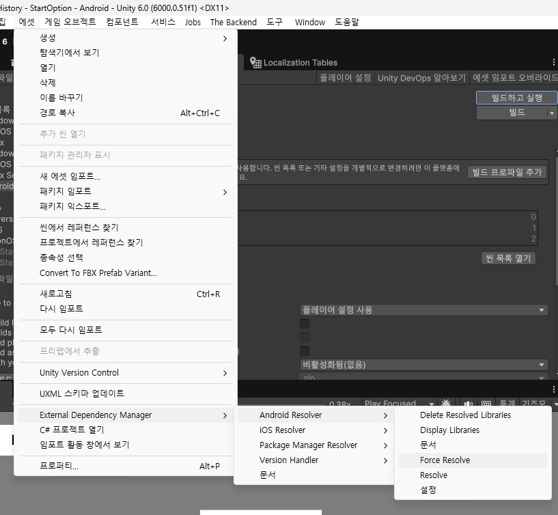The image size is (558, 515).
Task: Expand the iOS Resolver submenu arrow
Action: 385,431
